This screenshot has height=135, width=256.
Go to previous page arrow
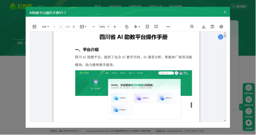(54, 27)
